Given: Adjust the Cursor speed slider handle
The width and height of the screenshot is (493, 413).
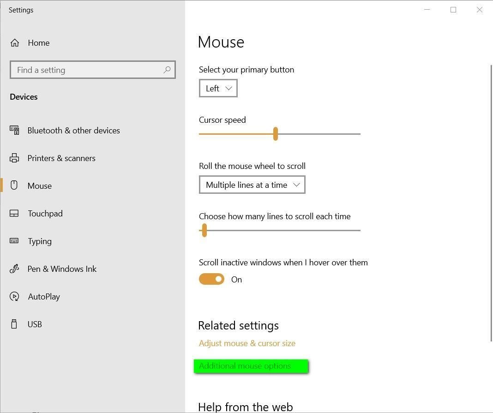Looking at the screenshot, I should (276, 134).
